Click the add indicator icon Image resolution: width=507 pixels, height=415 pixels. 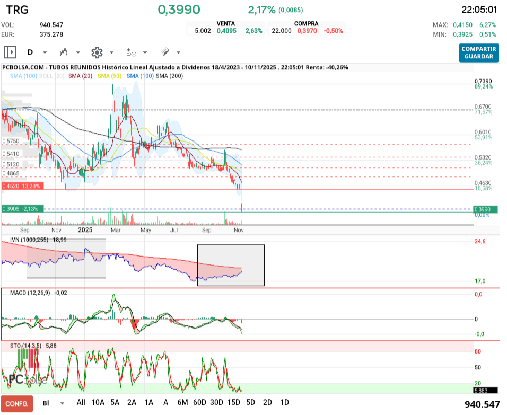(x=131, y=52)
